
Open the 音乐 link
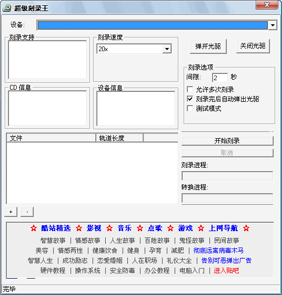(125, 228)
